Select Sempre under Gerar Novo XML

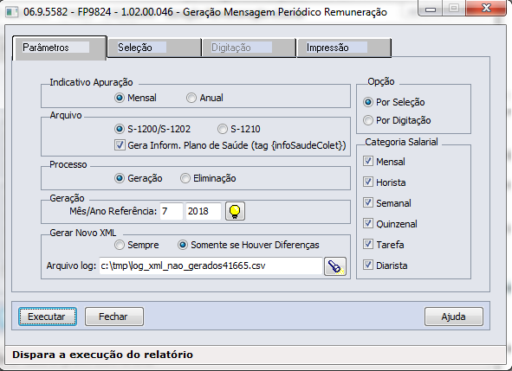[x=120, y=245]
